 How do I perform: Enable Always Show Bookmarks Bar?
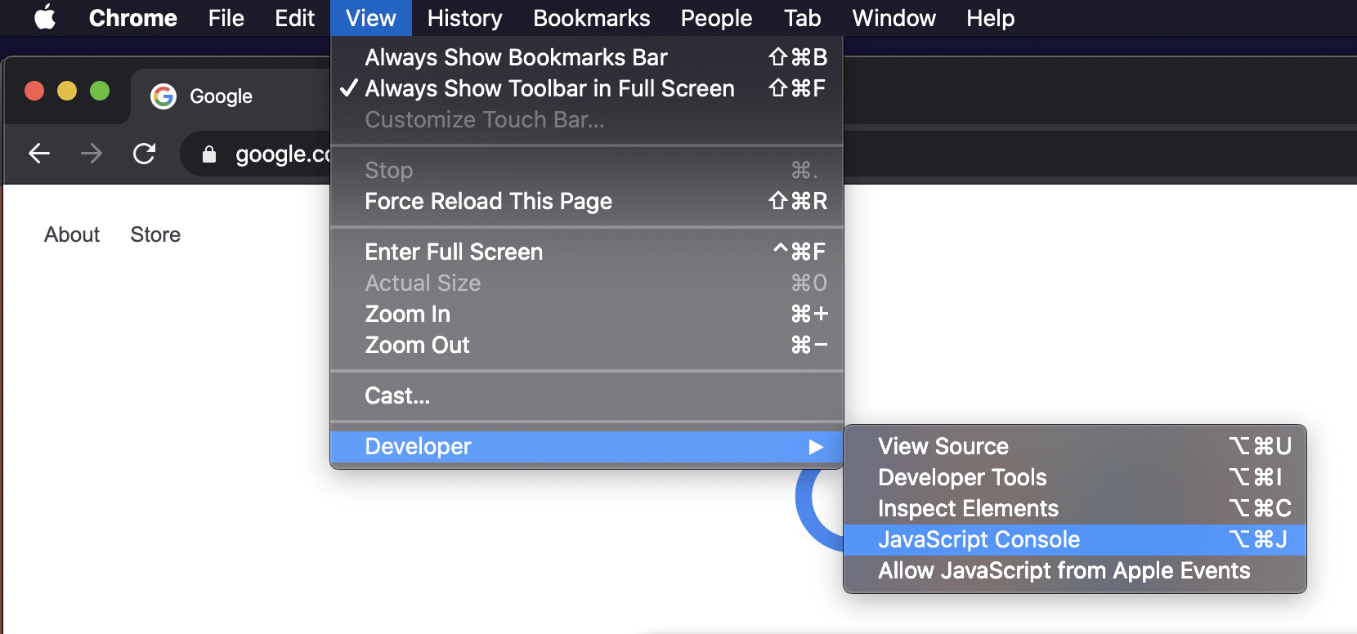(x=515, y=57)
